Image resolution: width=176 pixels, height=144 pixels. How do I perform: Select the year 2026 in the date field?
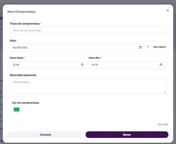[x=24, y=48]
